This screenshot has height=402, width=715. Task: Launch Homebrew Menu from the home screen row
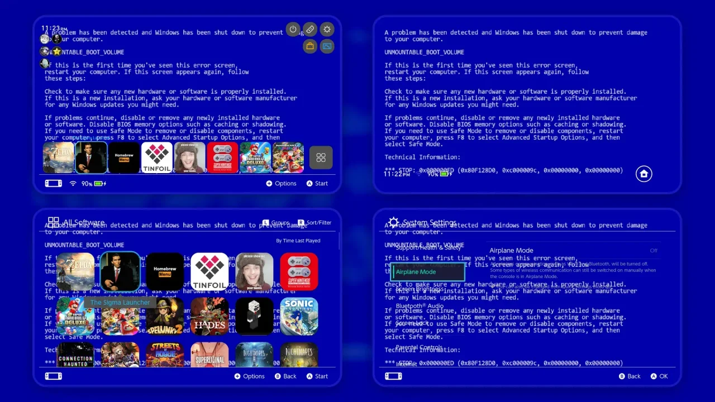[124, 157]
